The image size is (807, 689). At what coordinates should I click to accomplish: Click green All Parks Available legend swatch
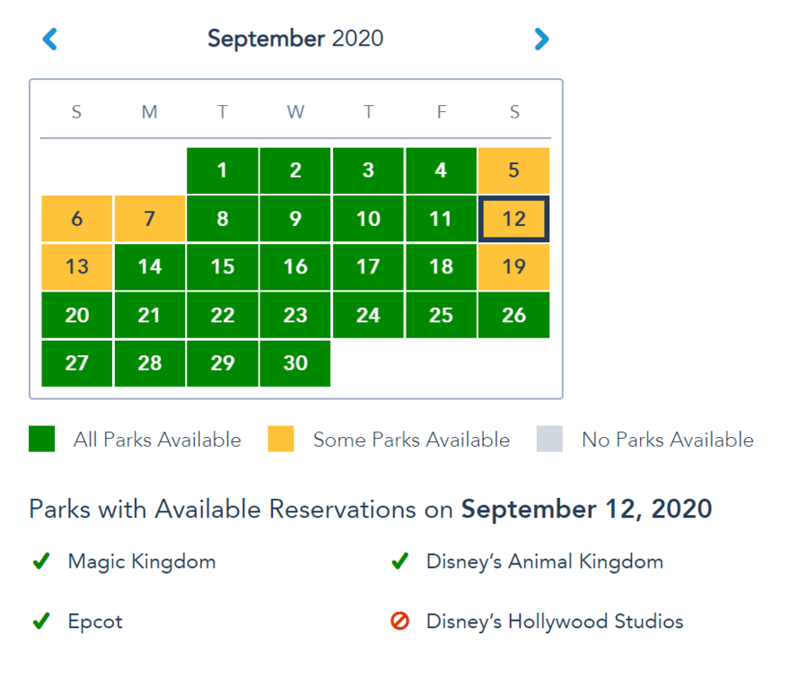tap(41, 439)
